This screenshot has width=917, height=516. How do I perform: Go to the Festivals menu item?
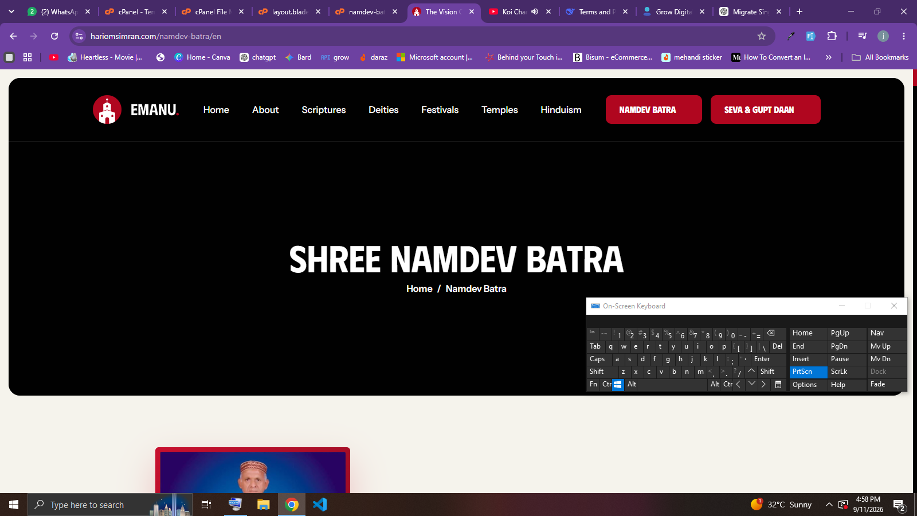click(440, 110)
